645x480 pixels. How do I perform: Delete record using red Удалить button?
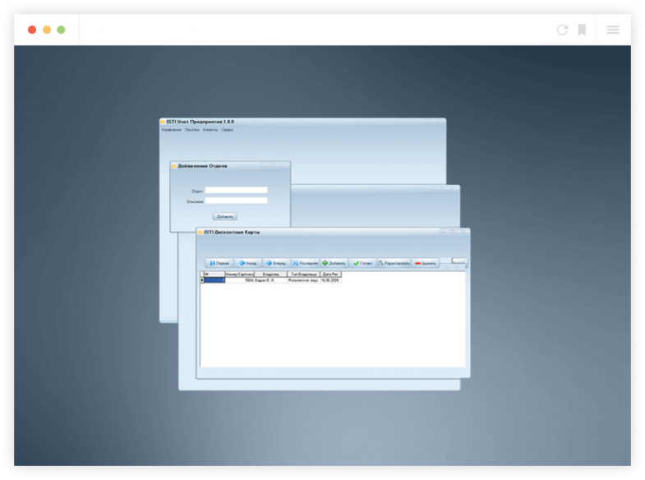(425, 263)
